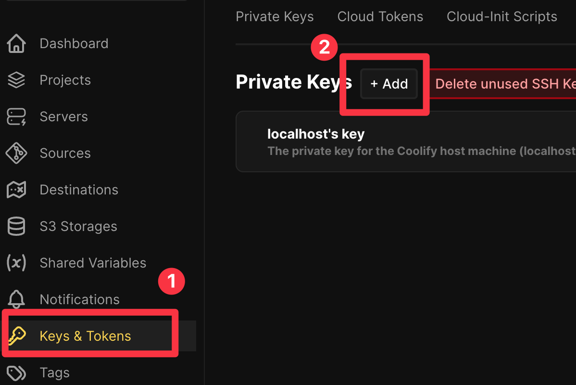Image resolution: width=576 pixels, height=385 pixels.
Task: Switch to the Private Keys tab
Action: coord(275,17)
